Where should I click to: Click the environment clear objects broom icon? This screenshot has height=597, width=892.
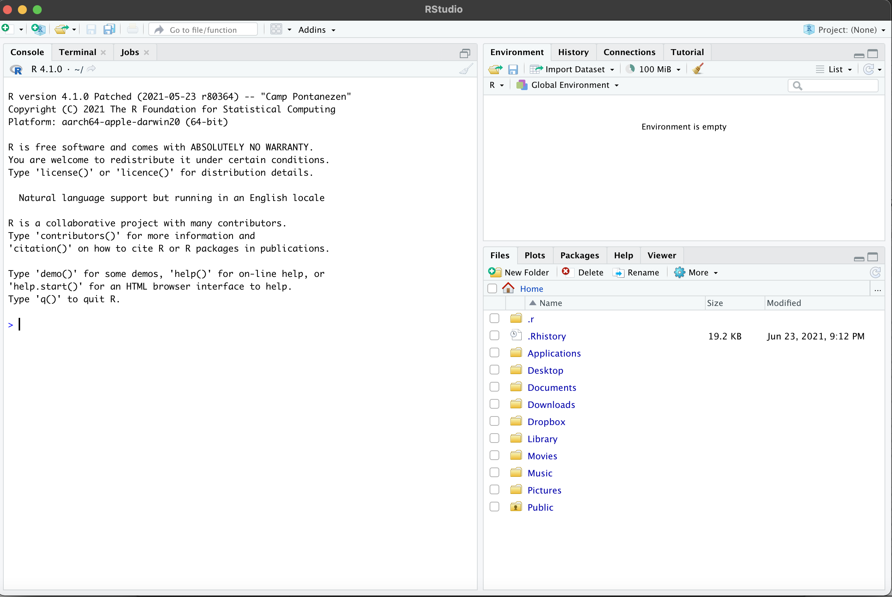click(x=698, y=69)
